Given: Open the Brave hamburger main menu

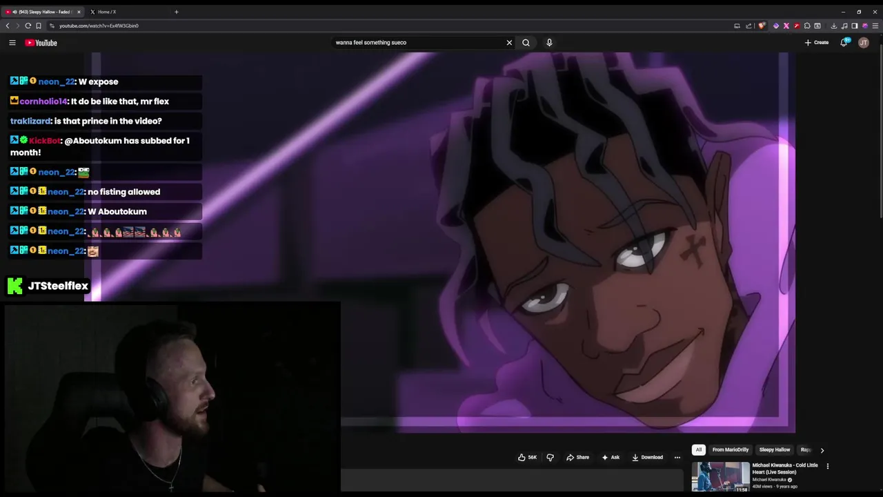Looking at the screenshot, I should point(875,26).
